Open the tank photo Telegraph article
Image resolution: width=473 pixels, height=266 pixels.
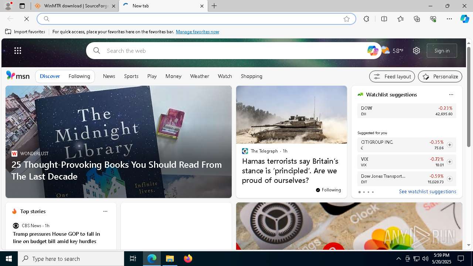(x=292, y=115)
